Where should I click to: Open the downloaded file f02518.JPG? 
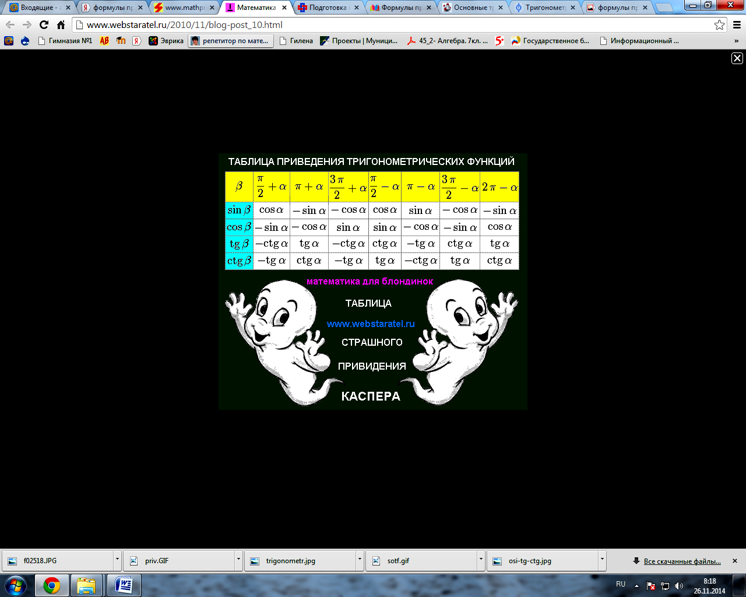58,561
